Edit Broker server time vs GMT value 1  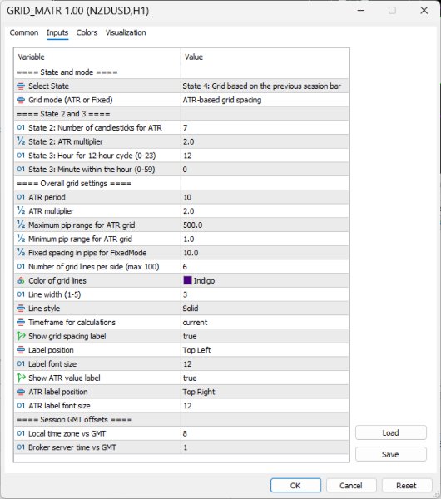pyautogui.click(x=265, y=447)
